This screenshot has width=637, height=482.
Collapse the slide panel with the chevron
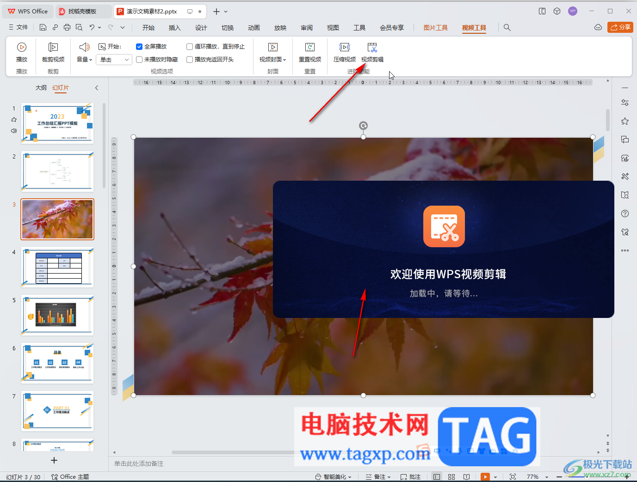click(x=97, y=88)
